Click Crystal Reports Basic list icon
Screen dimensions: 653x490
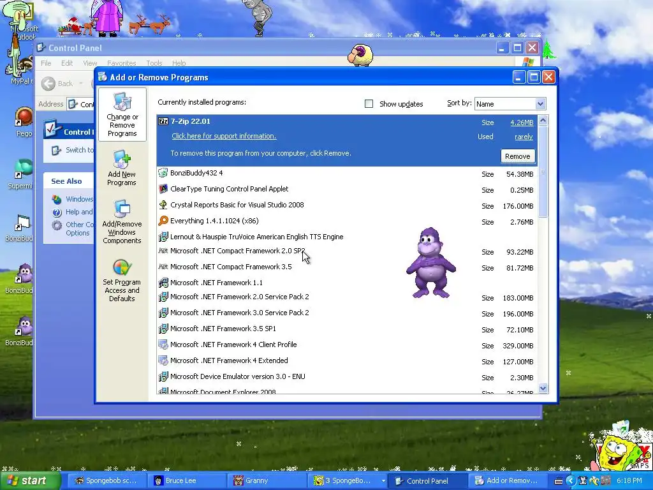(x=163, y=205)
